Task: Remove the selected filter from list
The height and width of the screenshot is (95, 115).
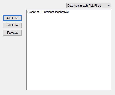Action: [12, 33]
